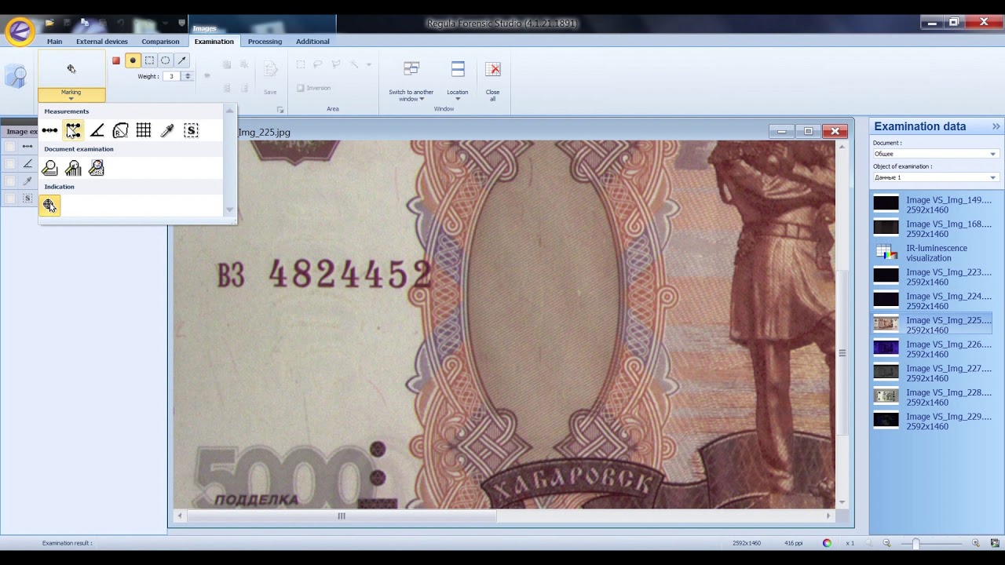
Task: Click the zoom out magnifier in status bar
Action: pyautogui.click(x=886, y=543)
